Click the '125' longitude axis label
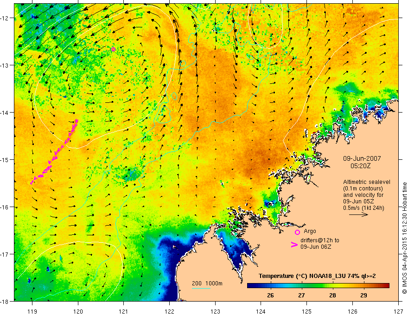 coord(307,311)
